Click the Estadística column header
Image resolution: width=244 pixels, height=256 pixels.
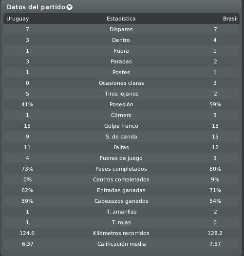pyautogui.click(x=121, y=19)
